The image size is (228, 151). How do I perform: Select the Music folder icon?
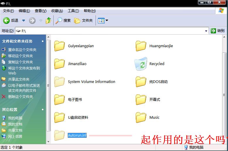coord(141,118)
